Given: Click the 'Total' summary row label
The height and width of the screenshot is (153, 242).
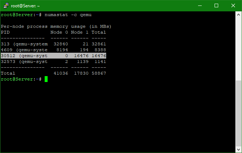Looking at the screenshot, I should click(x=8, y=73).
